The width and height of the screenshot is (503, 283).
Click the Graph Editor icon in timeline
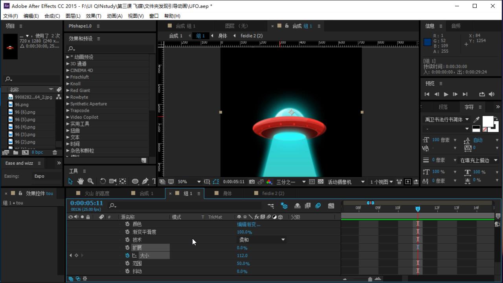[x=331, y=206]
